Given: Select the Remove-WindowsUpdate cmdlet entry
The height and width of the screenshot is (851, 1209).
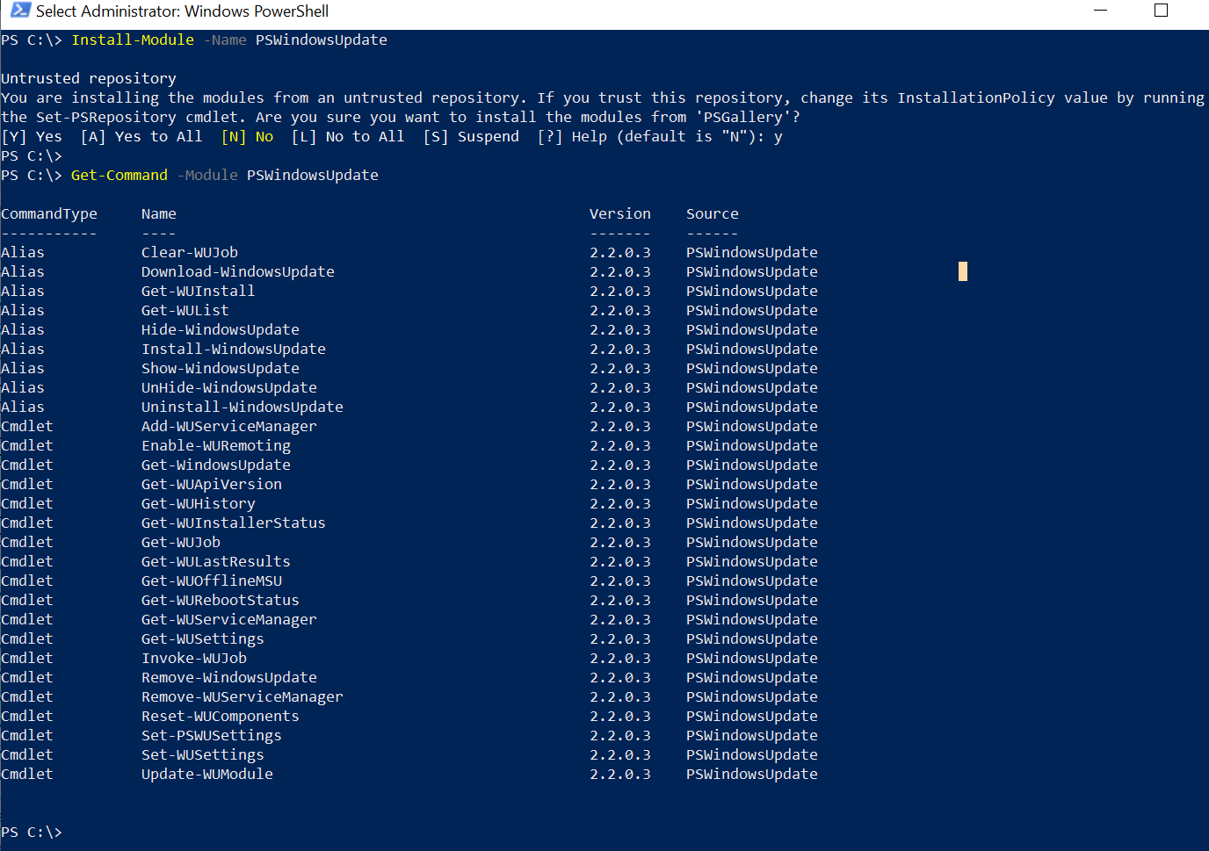Looking at the screenshot, I should point(228,677).
